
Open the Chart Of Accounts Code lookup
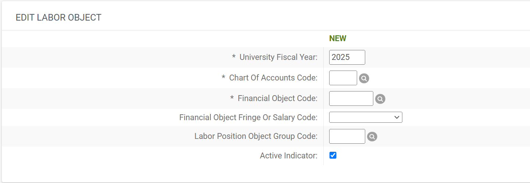(364, 78)
